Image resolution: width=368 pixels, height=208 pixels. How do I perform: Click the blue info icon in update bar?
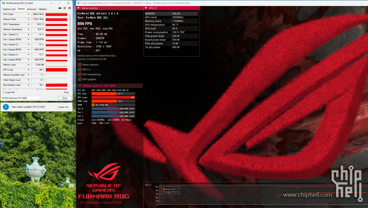(6, 107)
